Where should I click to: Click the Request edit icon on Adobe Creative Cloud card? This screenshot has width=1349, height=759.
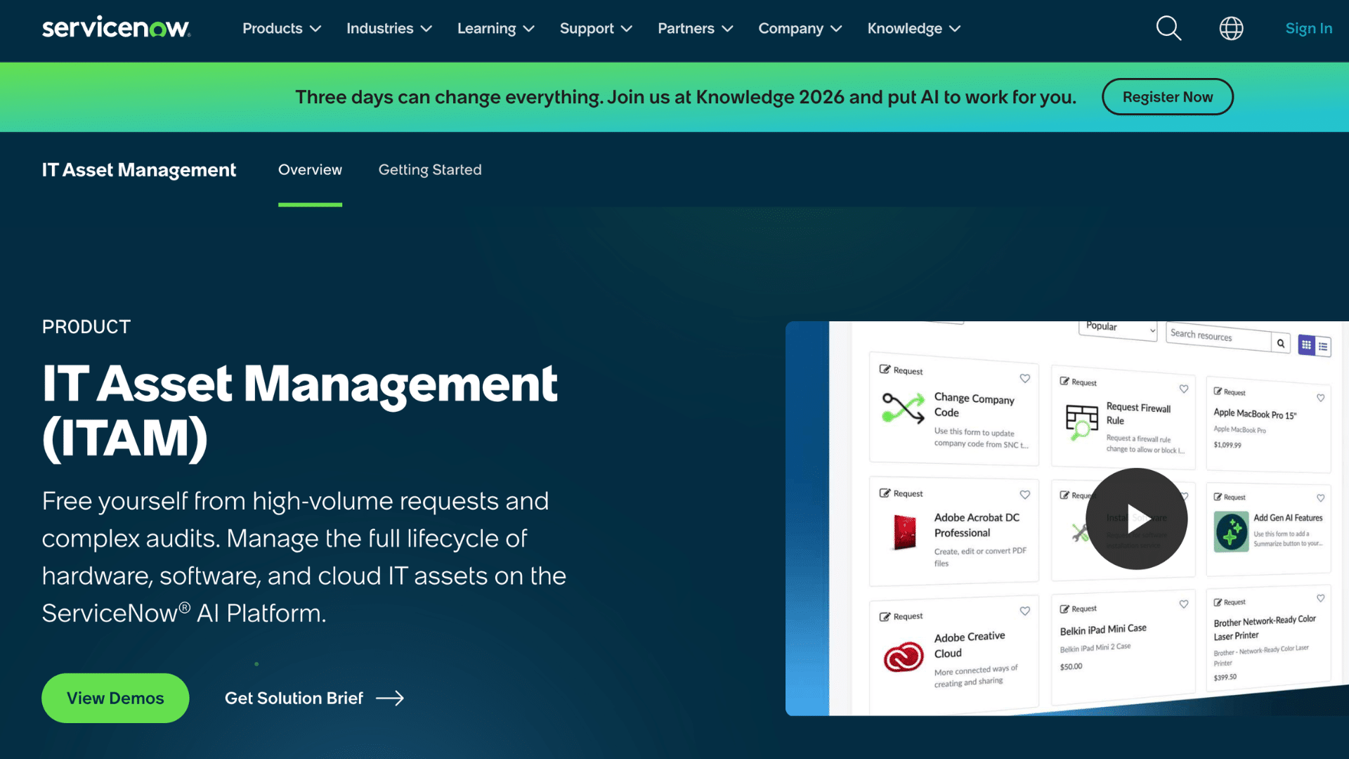[x=885, y=616]
